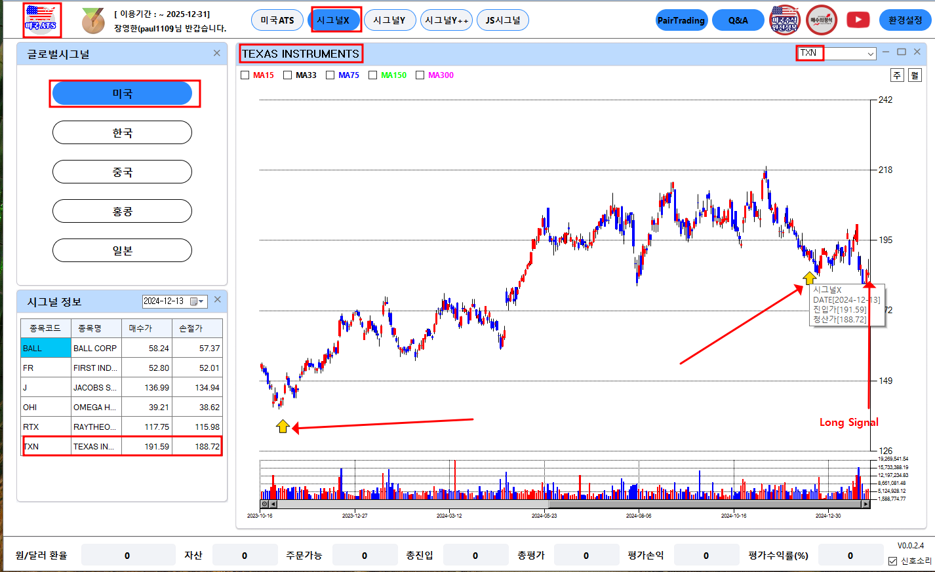Click the chart scrollbar right arrow
Viewport: 935px width, 572px height.
[x=866, y=505]
